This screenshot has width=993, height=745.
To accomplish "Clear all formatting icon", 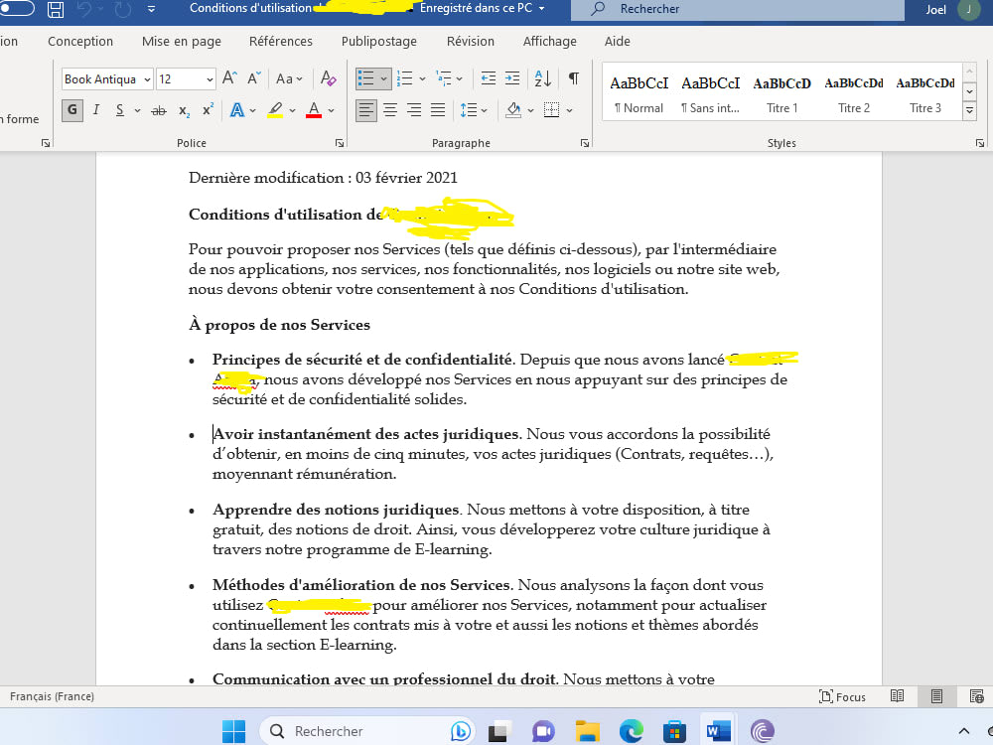I will click(x=328, y=78).
